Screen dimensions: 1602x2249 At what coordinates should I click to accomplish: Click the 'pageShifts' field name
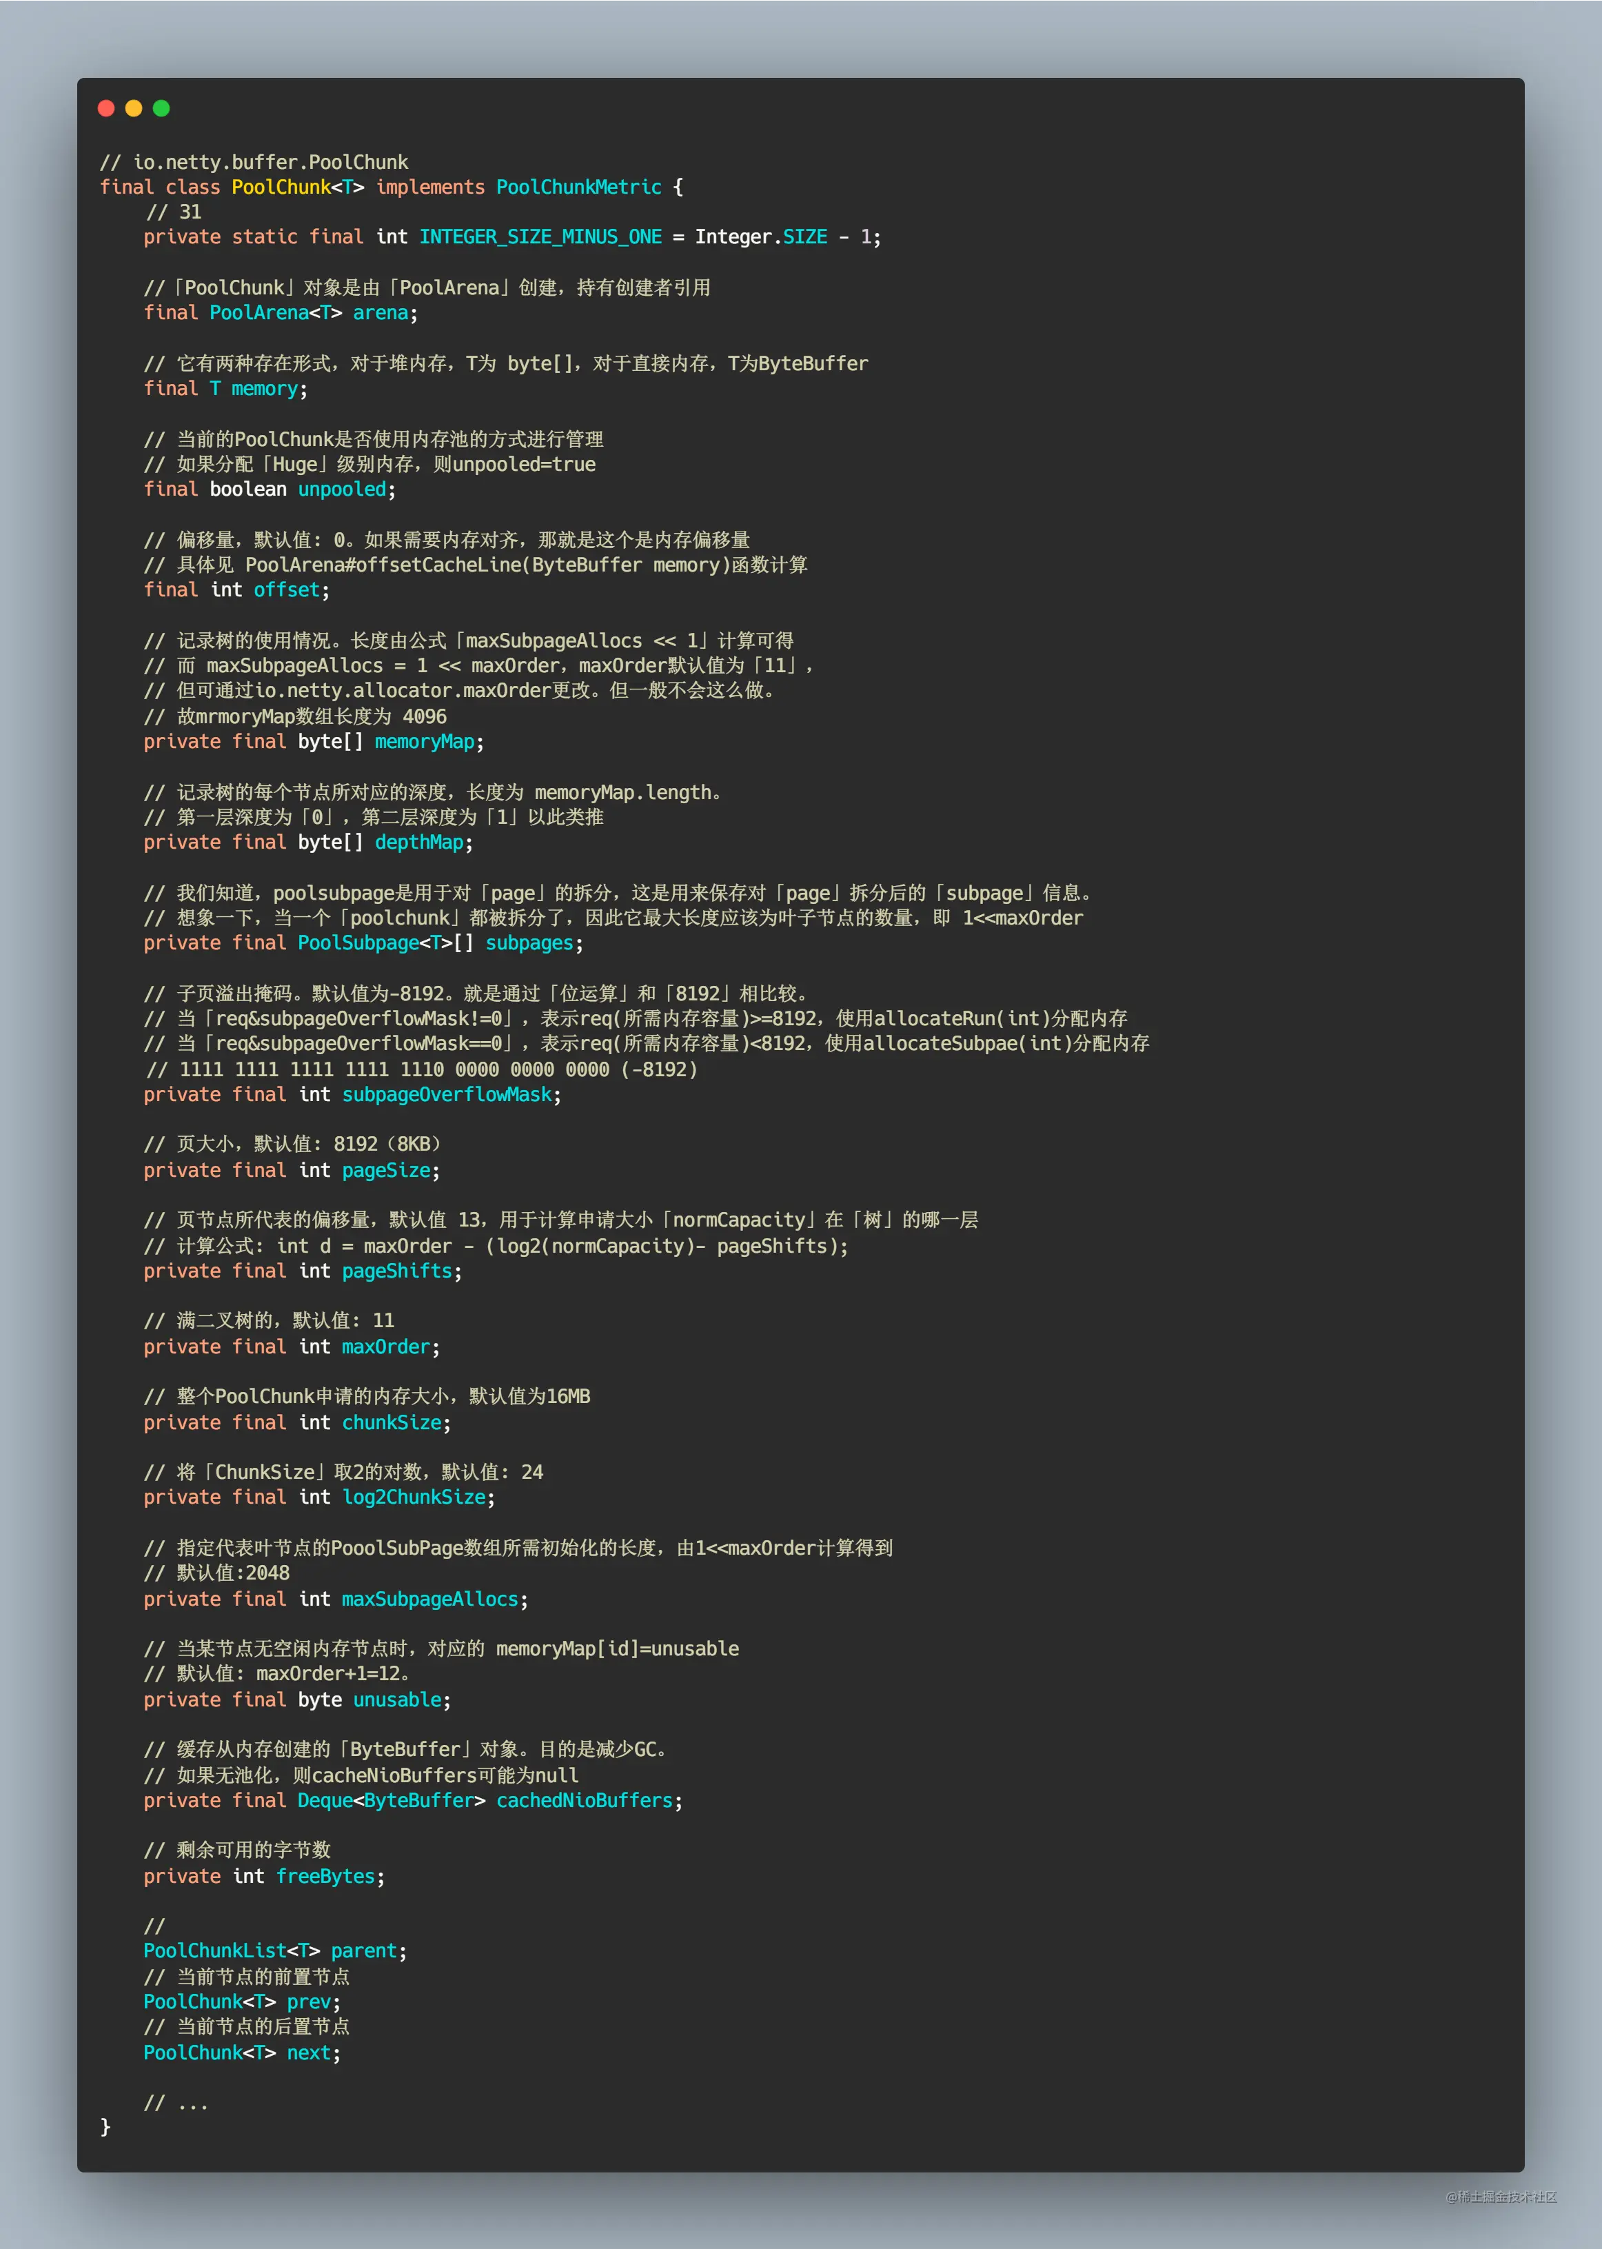click(398, 1271)
